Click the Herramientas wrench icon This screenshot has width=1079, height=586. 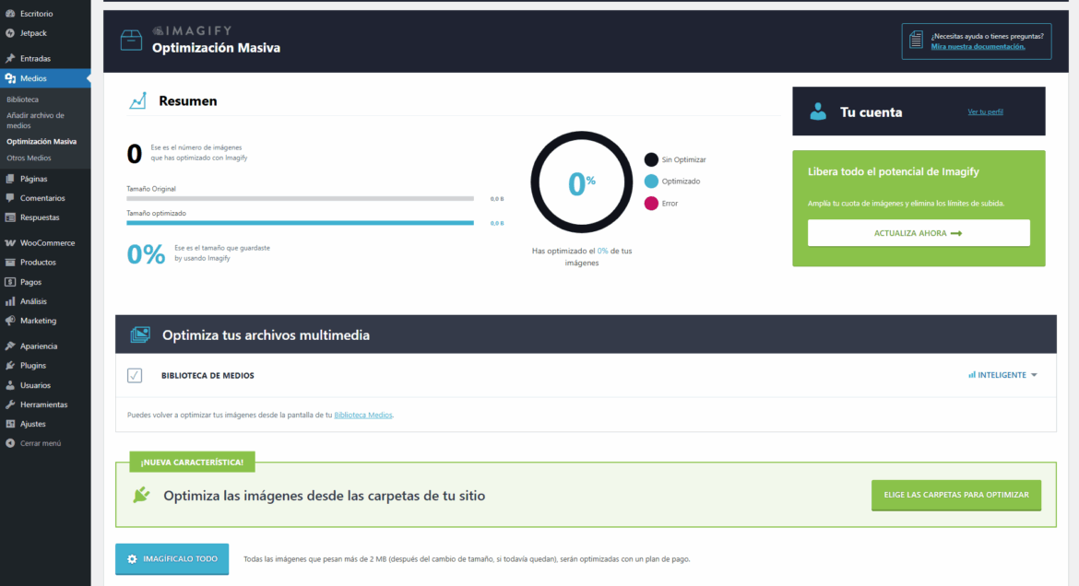pyautogui.click(x=10, y=404)
